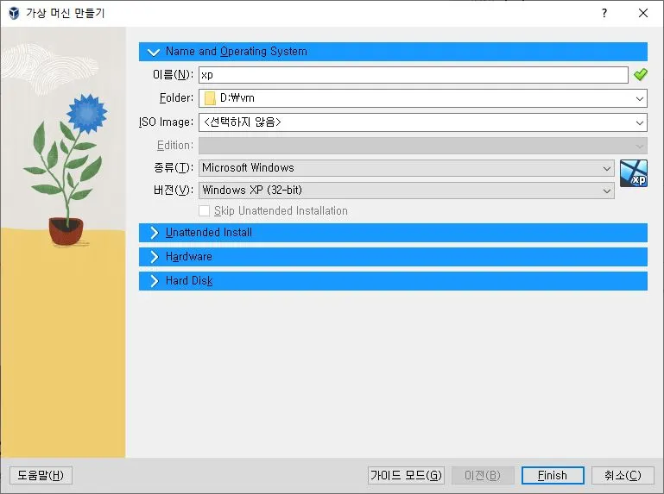
Task: Expand the Hard Disk section
Action: pos(393,281)
